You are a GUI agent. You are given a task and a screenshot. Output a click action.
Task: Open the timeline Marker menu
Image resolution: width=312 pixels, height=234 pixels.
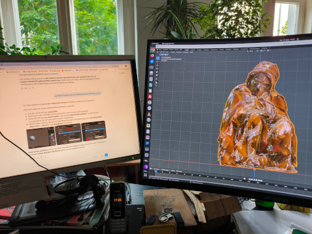(179, 171)
